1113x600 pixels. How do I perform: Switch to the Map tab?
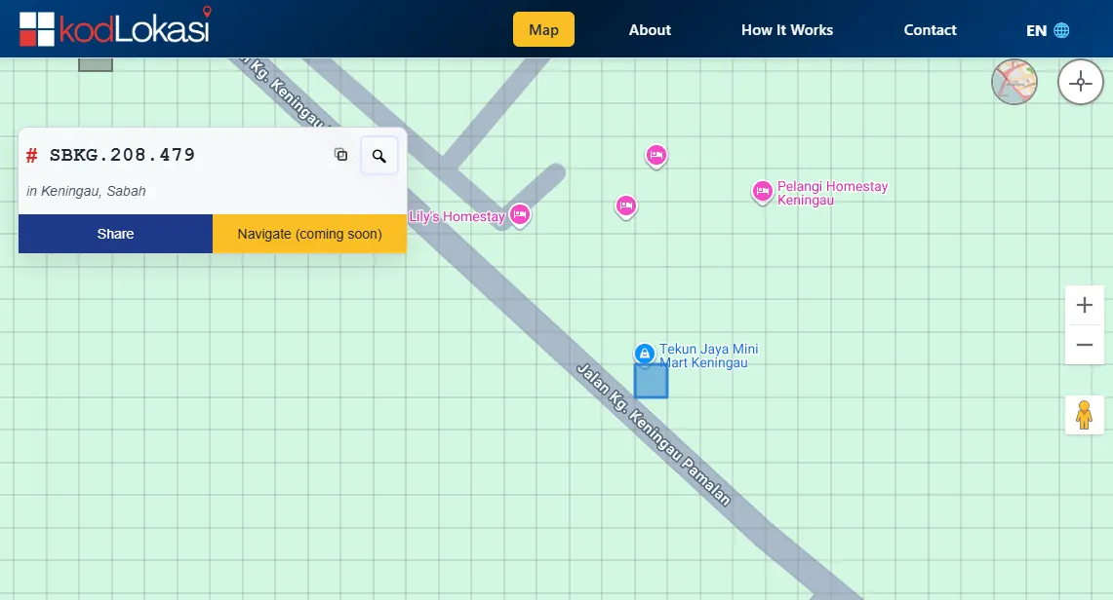click(x=543, y=29)
